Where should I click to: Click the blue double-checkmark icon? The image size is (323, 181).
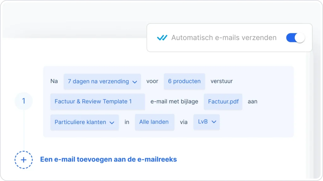162,38
